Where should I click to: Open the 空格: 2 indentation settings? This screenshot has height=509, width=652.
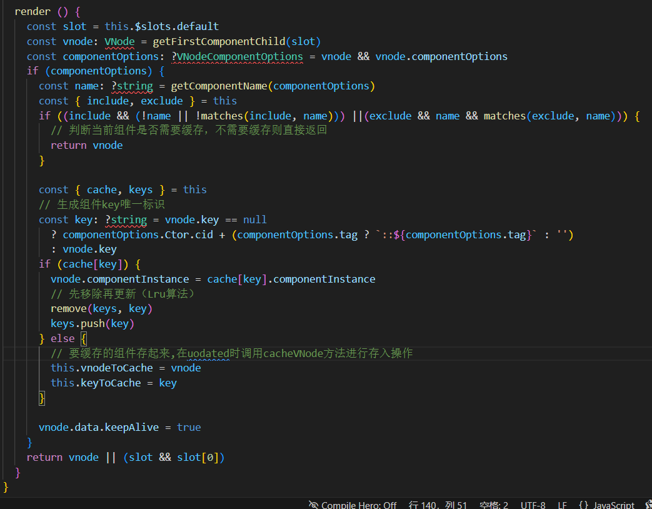[494, 505]
